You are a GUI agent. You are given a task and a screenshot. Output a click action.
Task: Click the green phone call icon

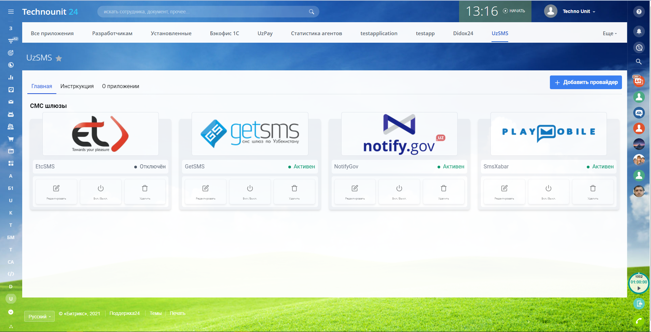[x=639, y=321]
